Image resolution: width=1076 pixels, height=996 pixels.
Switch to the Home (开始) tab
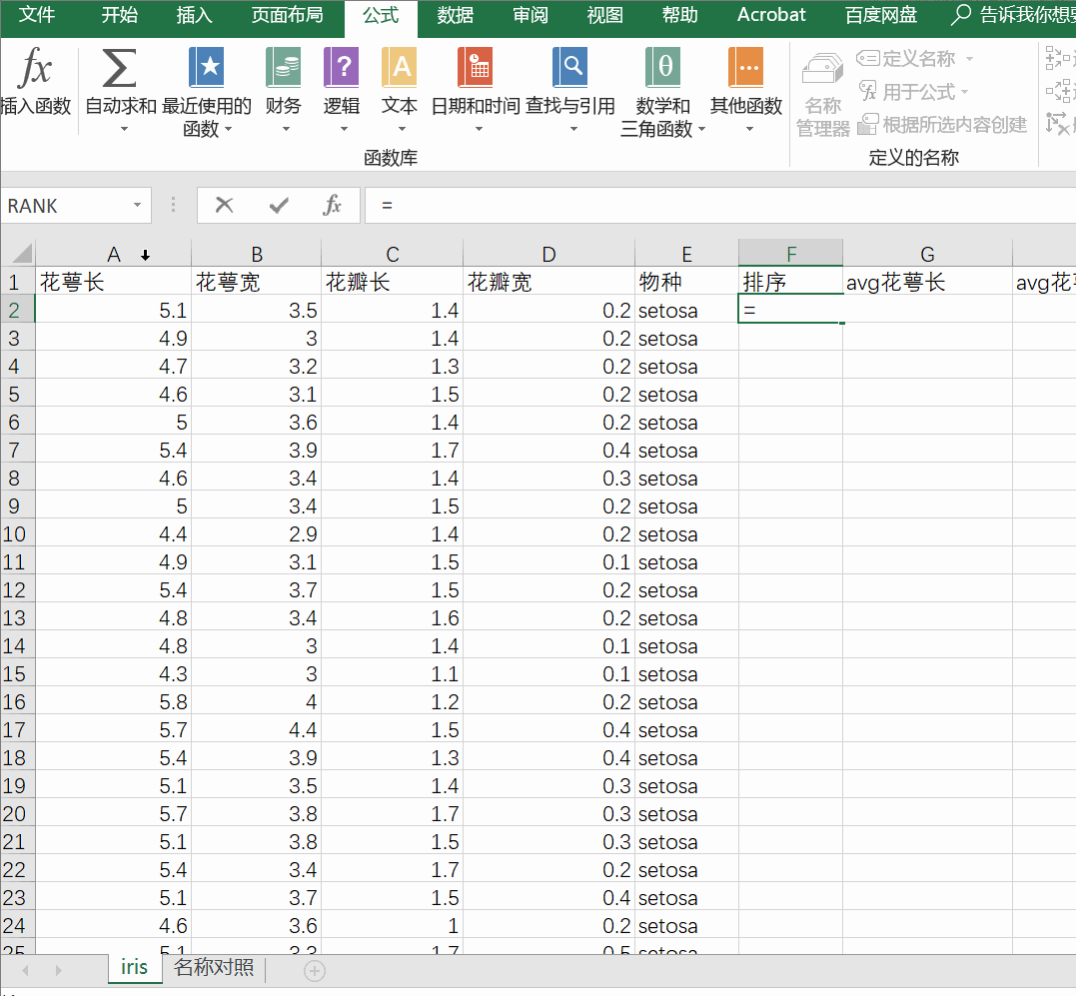(120, 15)
